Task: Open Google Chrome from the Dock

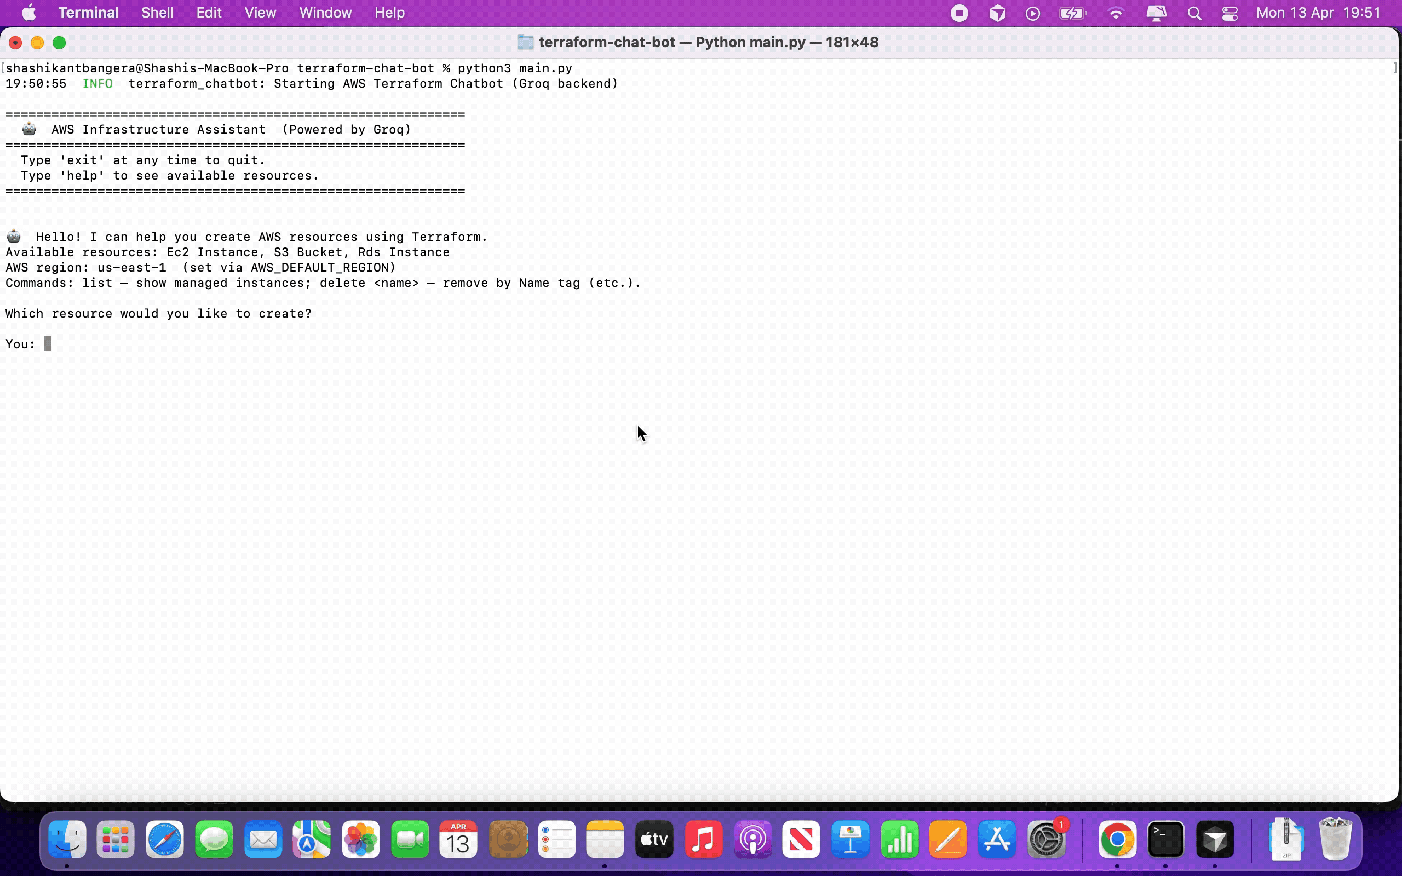Action: [x=1117, y=839]
